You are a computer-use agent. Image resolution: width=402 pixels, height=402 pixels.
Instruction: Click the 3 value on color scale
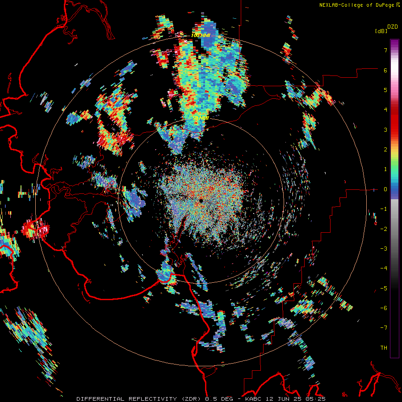(385, 130)
